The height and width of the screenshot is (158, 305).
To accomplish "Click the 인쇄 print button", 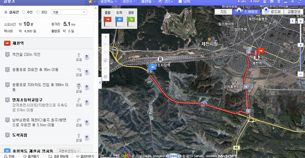I will [x=9, y=156].
